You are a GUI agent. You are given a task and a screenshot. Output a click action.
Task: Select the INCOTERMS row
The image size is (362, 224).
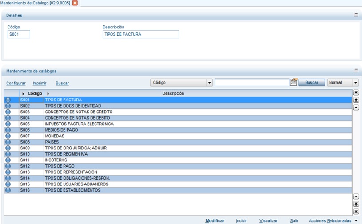pyautogui.click(x=178, y=160)
